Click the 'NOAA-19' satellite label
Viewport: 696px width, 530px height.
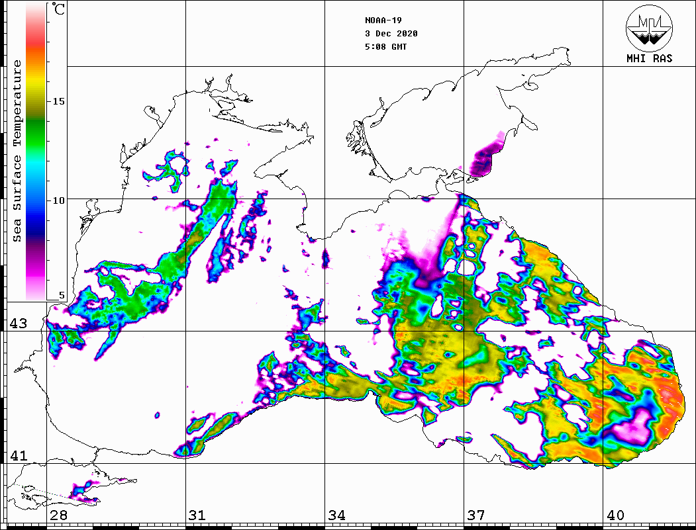pos(383,21)
